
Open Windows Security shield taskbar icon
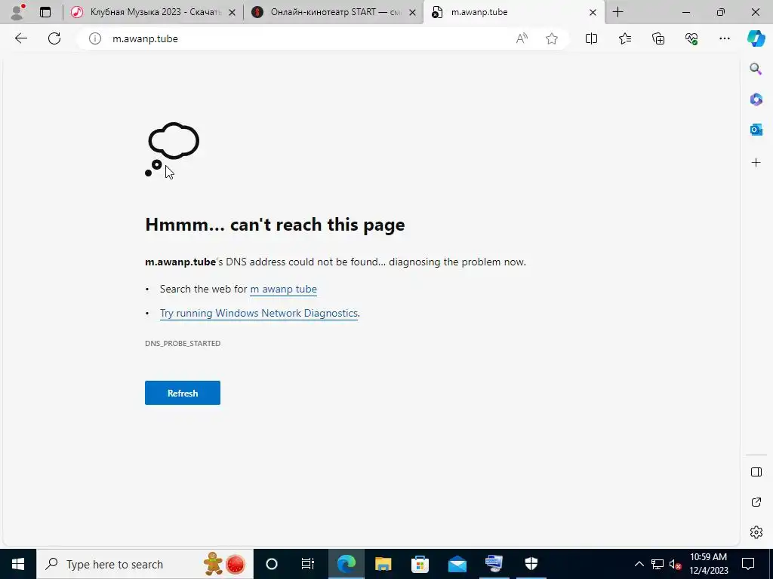tap(531, 564)
